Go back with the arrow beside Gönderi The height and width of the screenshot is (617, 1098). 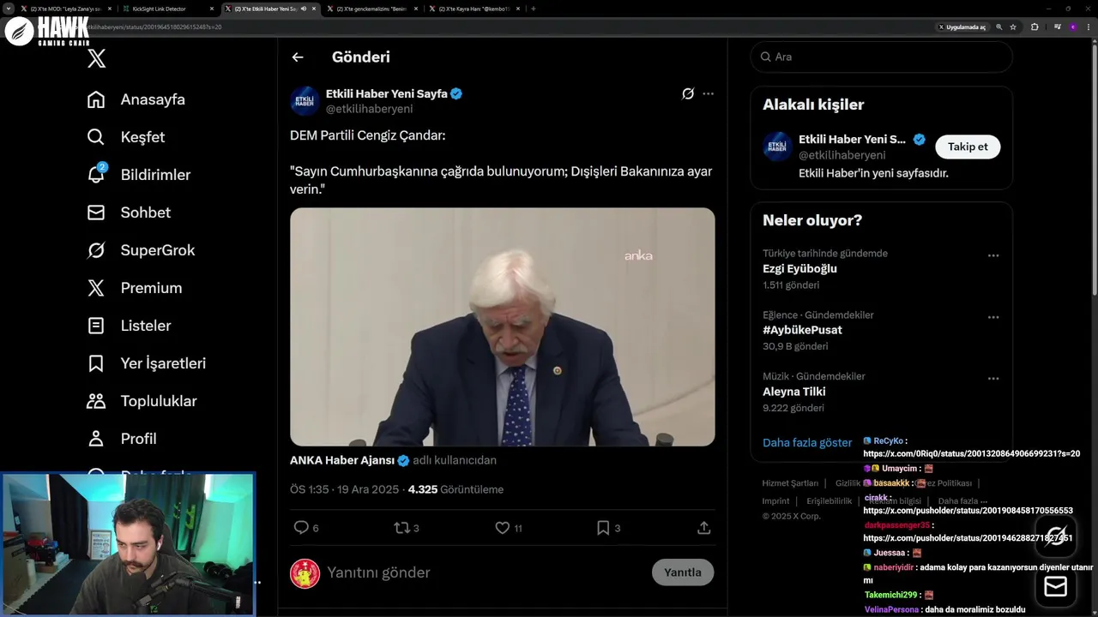(x=298, y=57)
